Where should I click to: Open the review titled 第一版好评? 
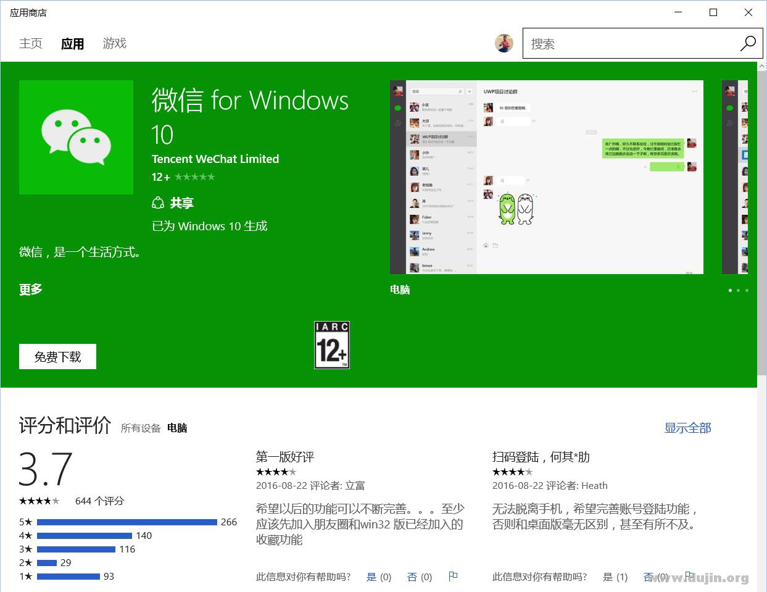click(285, 457)
